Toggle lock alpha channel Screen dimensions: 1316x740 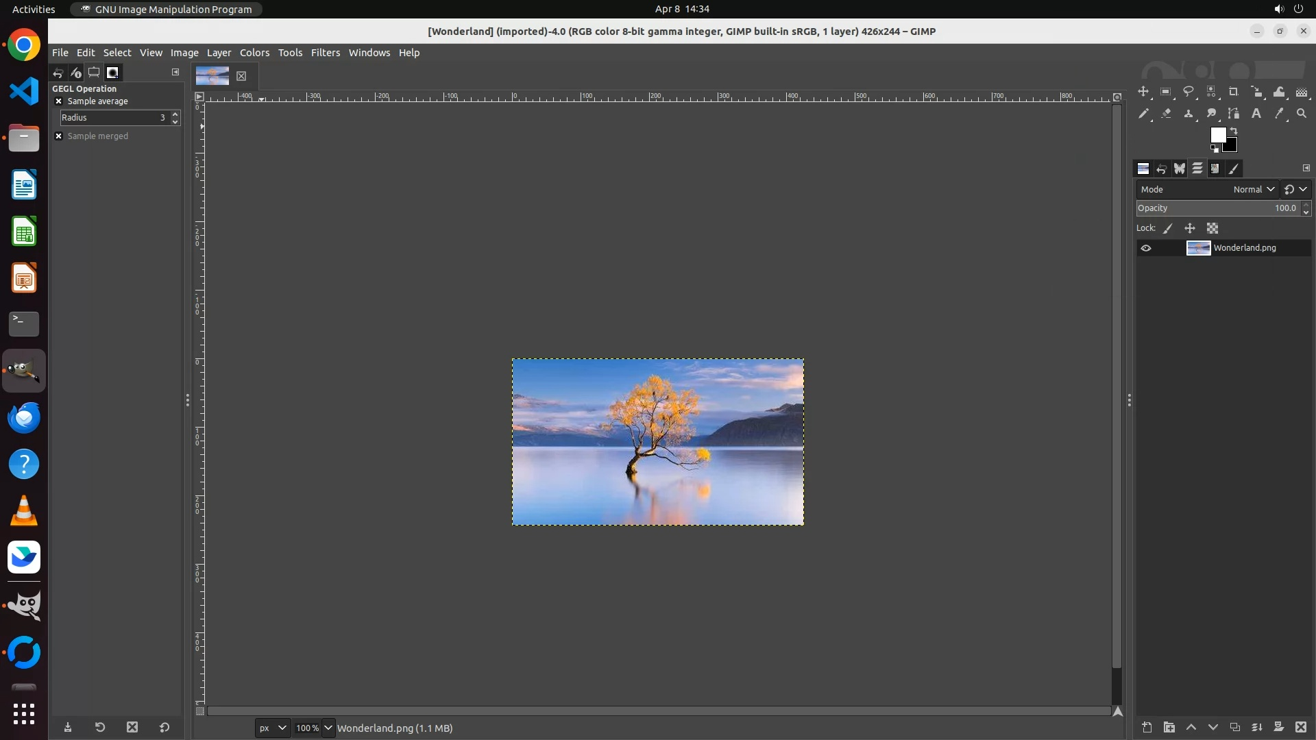1213,229
